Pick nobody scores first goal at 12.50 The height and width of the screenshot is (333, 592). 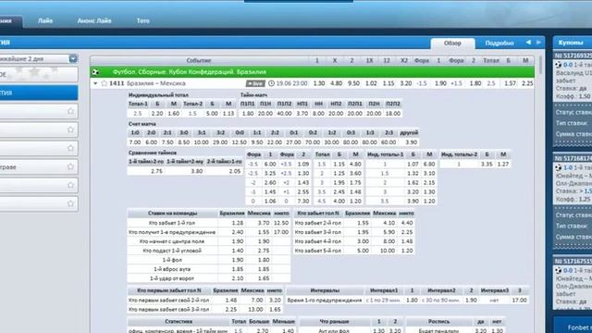click(x=281, y=223)
